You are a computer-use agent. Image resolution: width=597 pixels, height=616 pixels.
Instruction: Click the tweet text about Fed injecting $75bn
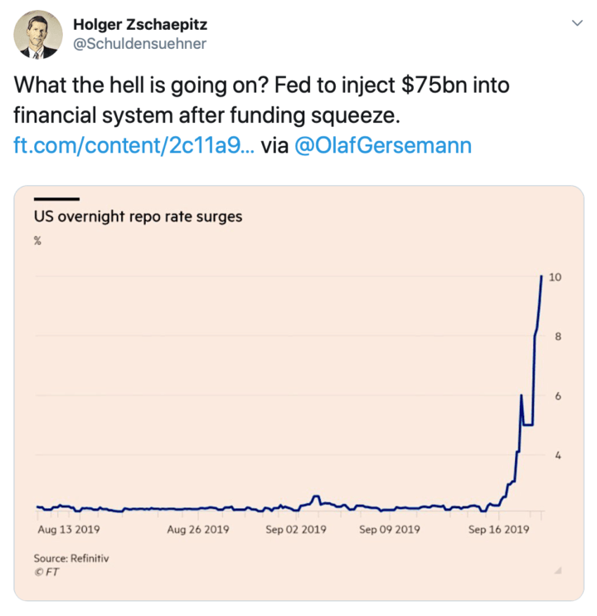(x=240, y=98)
